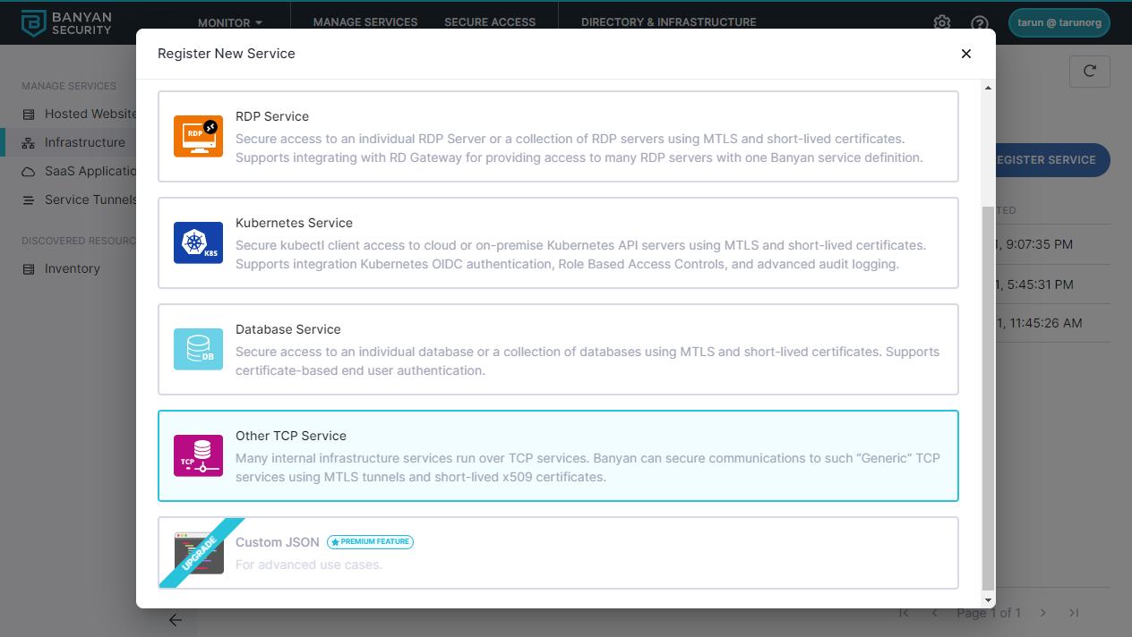Click the refresh icon button

tap(1089, 72)
